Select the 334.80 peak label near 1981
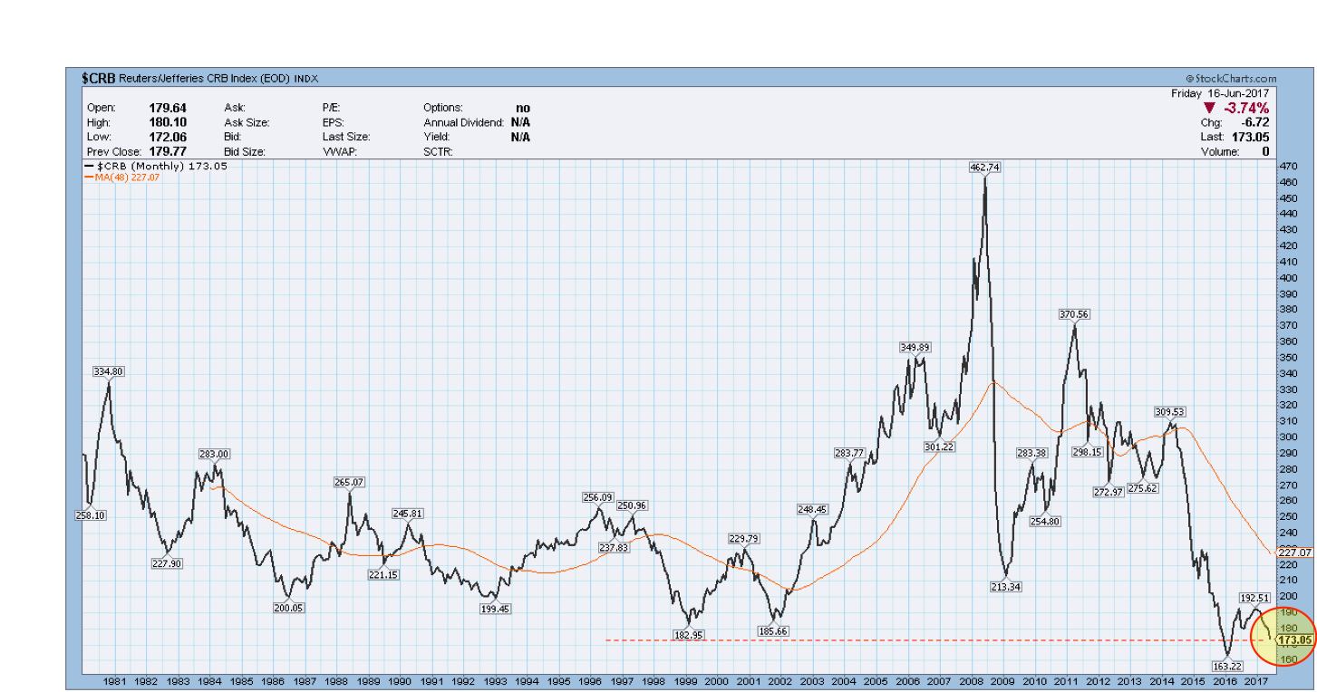The height and width of the screenshot is (692, 1317). pos(109,371)
